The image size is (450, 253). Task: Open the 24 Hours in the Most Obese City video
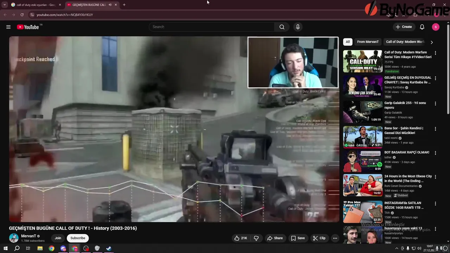tap(362, 185)
